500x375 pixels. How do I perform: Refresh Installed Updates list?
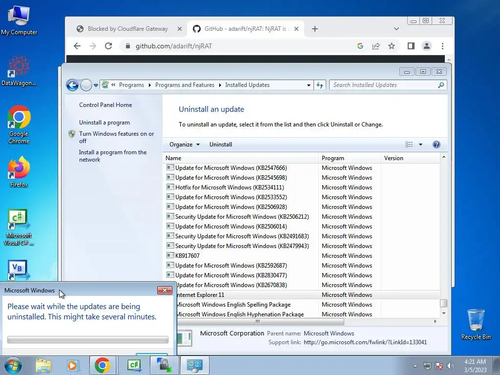[x=319, y=85]
